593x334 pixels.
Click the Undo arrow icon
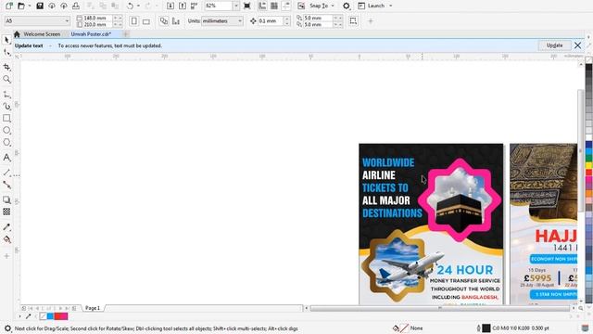130,6
